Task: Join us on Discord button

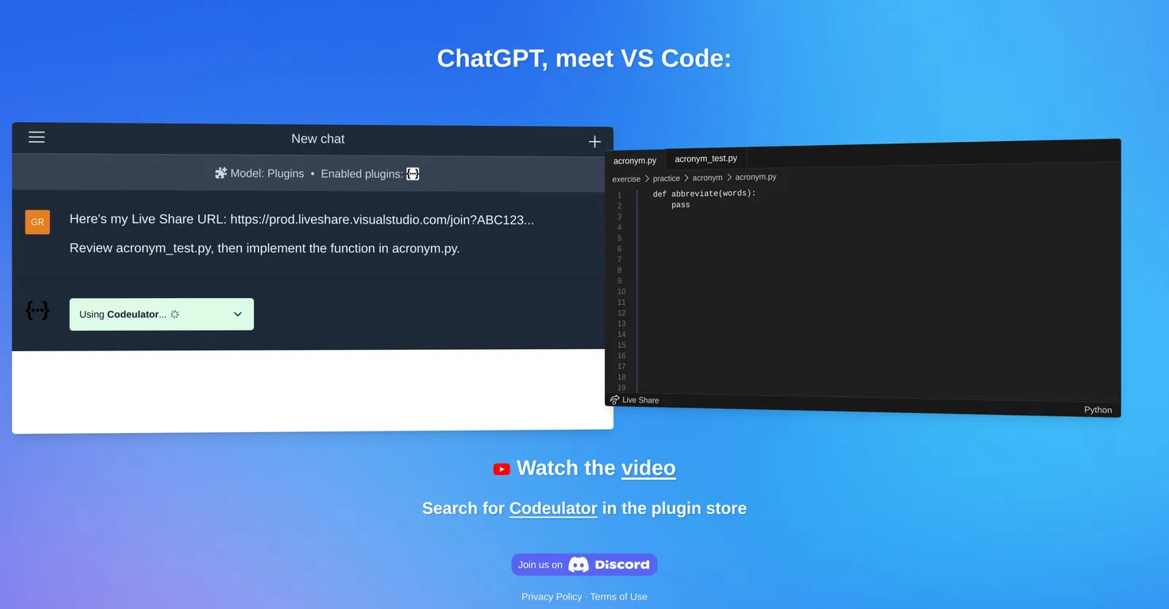Action: coord(584,565)
